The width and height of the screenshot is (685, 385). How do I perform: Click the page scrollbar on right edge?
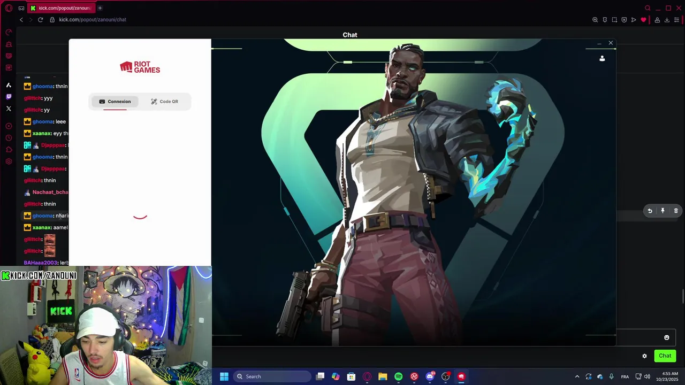tap(682, 296)
